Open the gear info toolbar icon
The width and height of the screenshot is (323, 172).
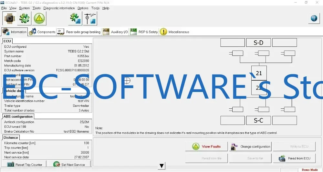pos(75,18)
